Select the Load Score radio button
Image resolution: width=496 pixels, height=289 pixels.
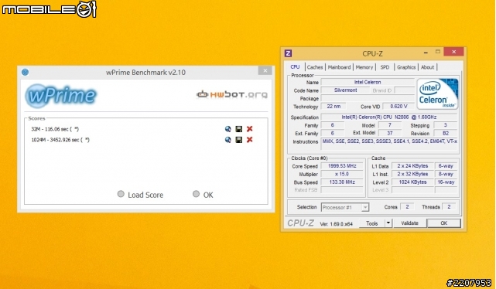click(x=121, y=194)
